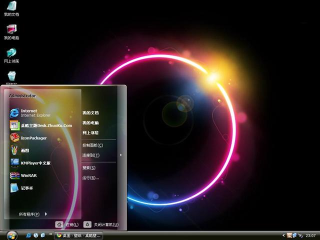Select 搜索(S) in the Start menu
The image size is (320, 240).
[89, 167]
